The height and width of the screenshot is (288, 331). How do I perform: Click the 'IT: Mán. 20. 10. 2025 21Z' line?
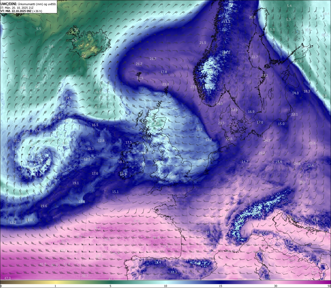tap(17, 8)
